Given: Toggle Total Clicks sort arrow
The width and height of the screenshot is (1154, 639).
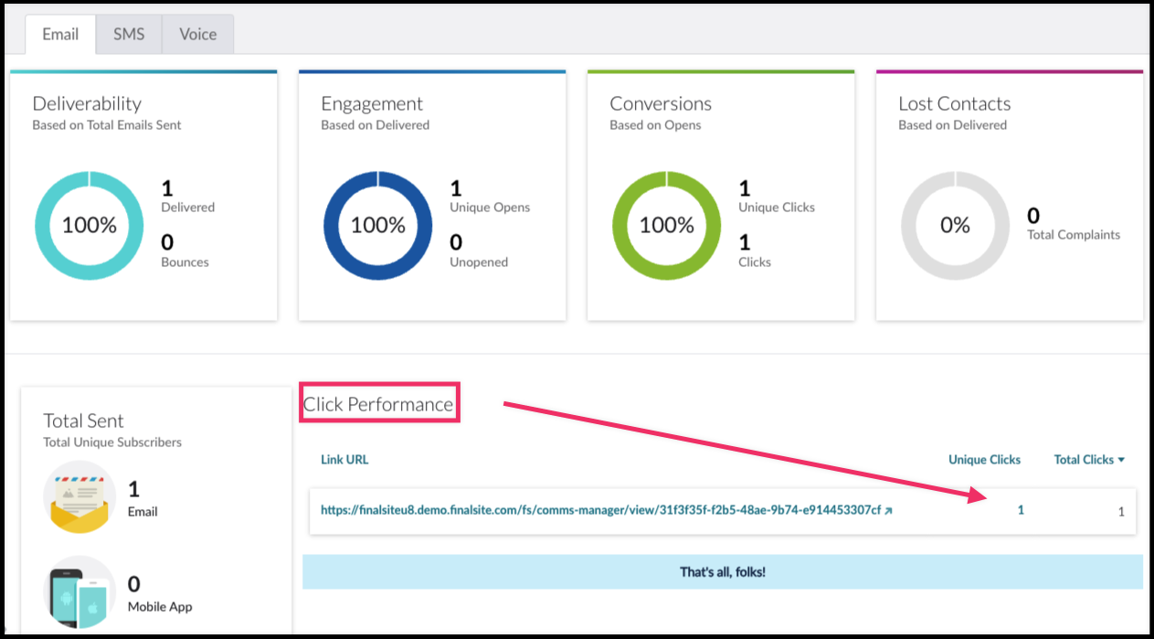Looking at the screenshot, I should point(1121,460).
